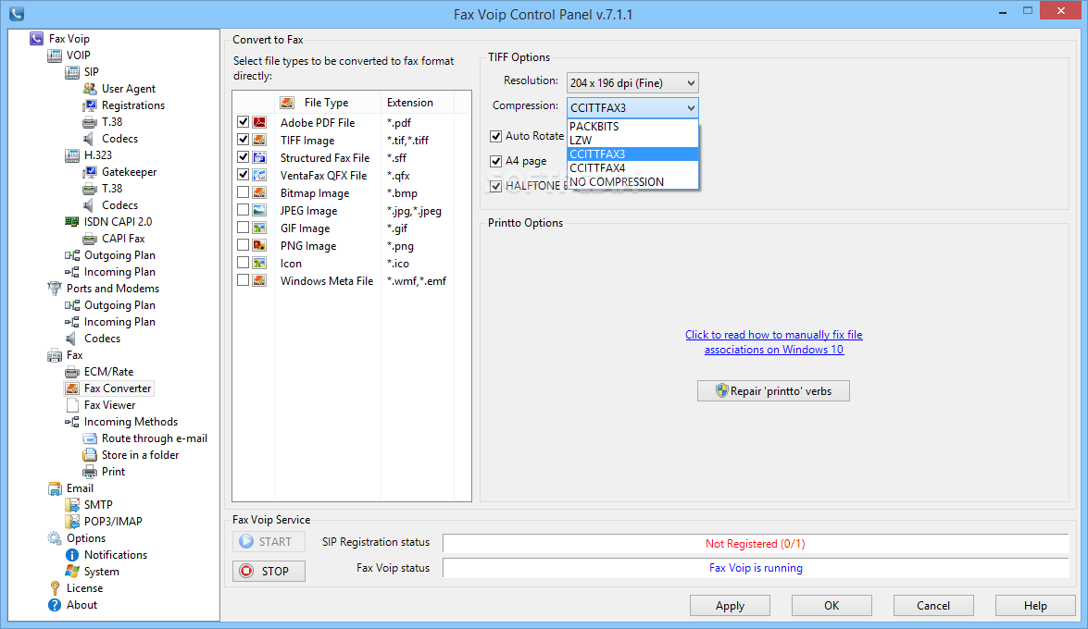Viewport: 1088px width, 629px height.
Task: Click the Store in a folder icon
Action: 90,455
